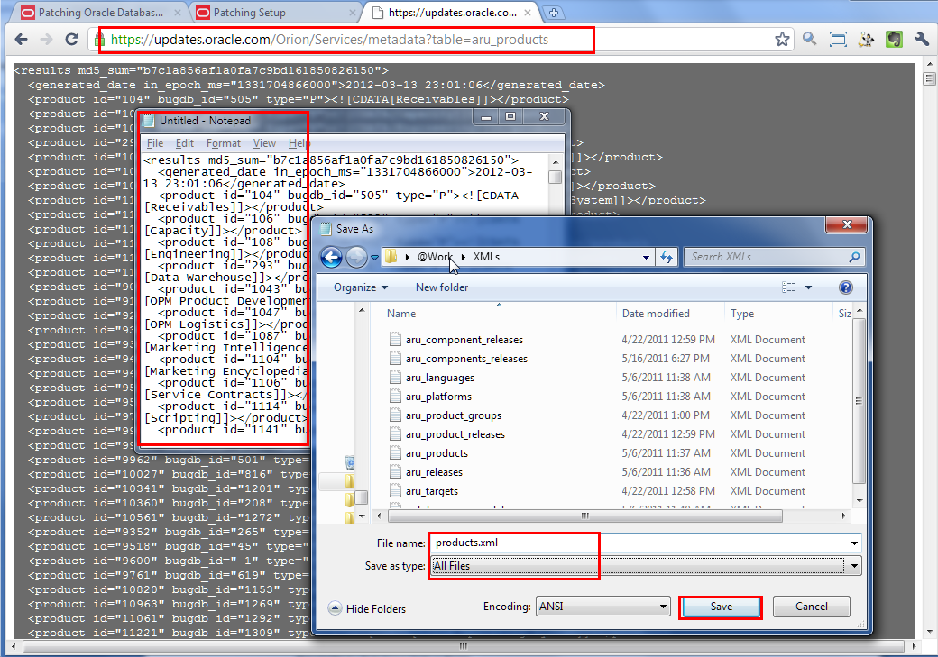Select the aru_platforms file
Viewport: 938px width, 657px height.
438,397
